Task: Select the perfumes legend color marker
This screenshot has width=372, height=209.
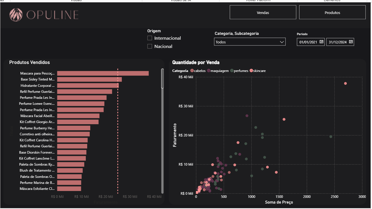Action: click(x=231, y=71)
